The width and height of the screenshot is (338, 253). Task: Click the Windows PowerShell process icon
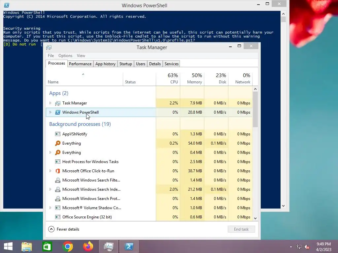pyautogui.click(x=57, y=112)
